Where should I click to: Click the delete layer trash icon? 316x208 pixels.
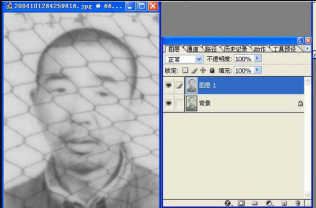298,203
